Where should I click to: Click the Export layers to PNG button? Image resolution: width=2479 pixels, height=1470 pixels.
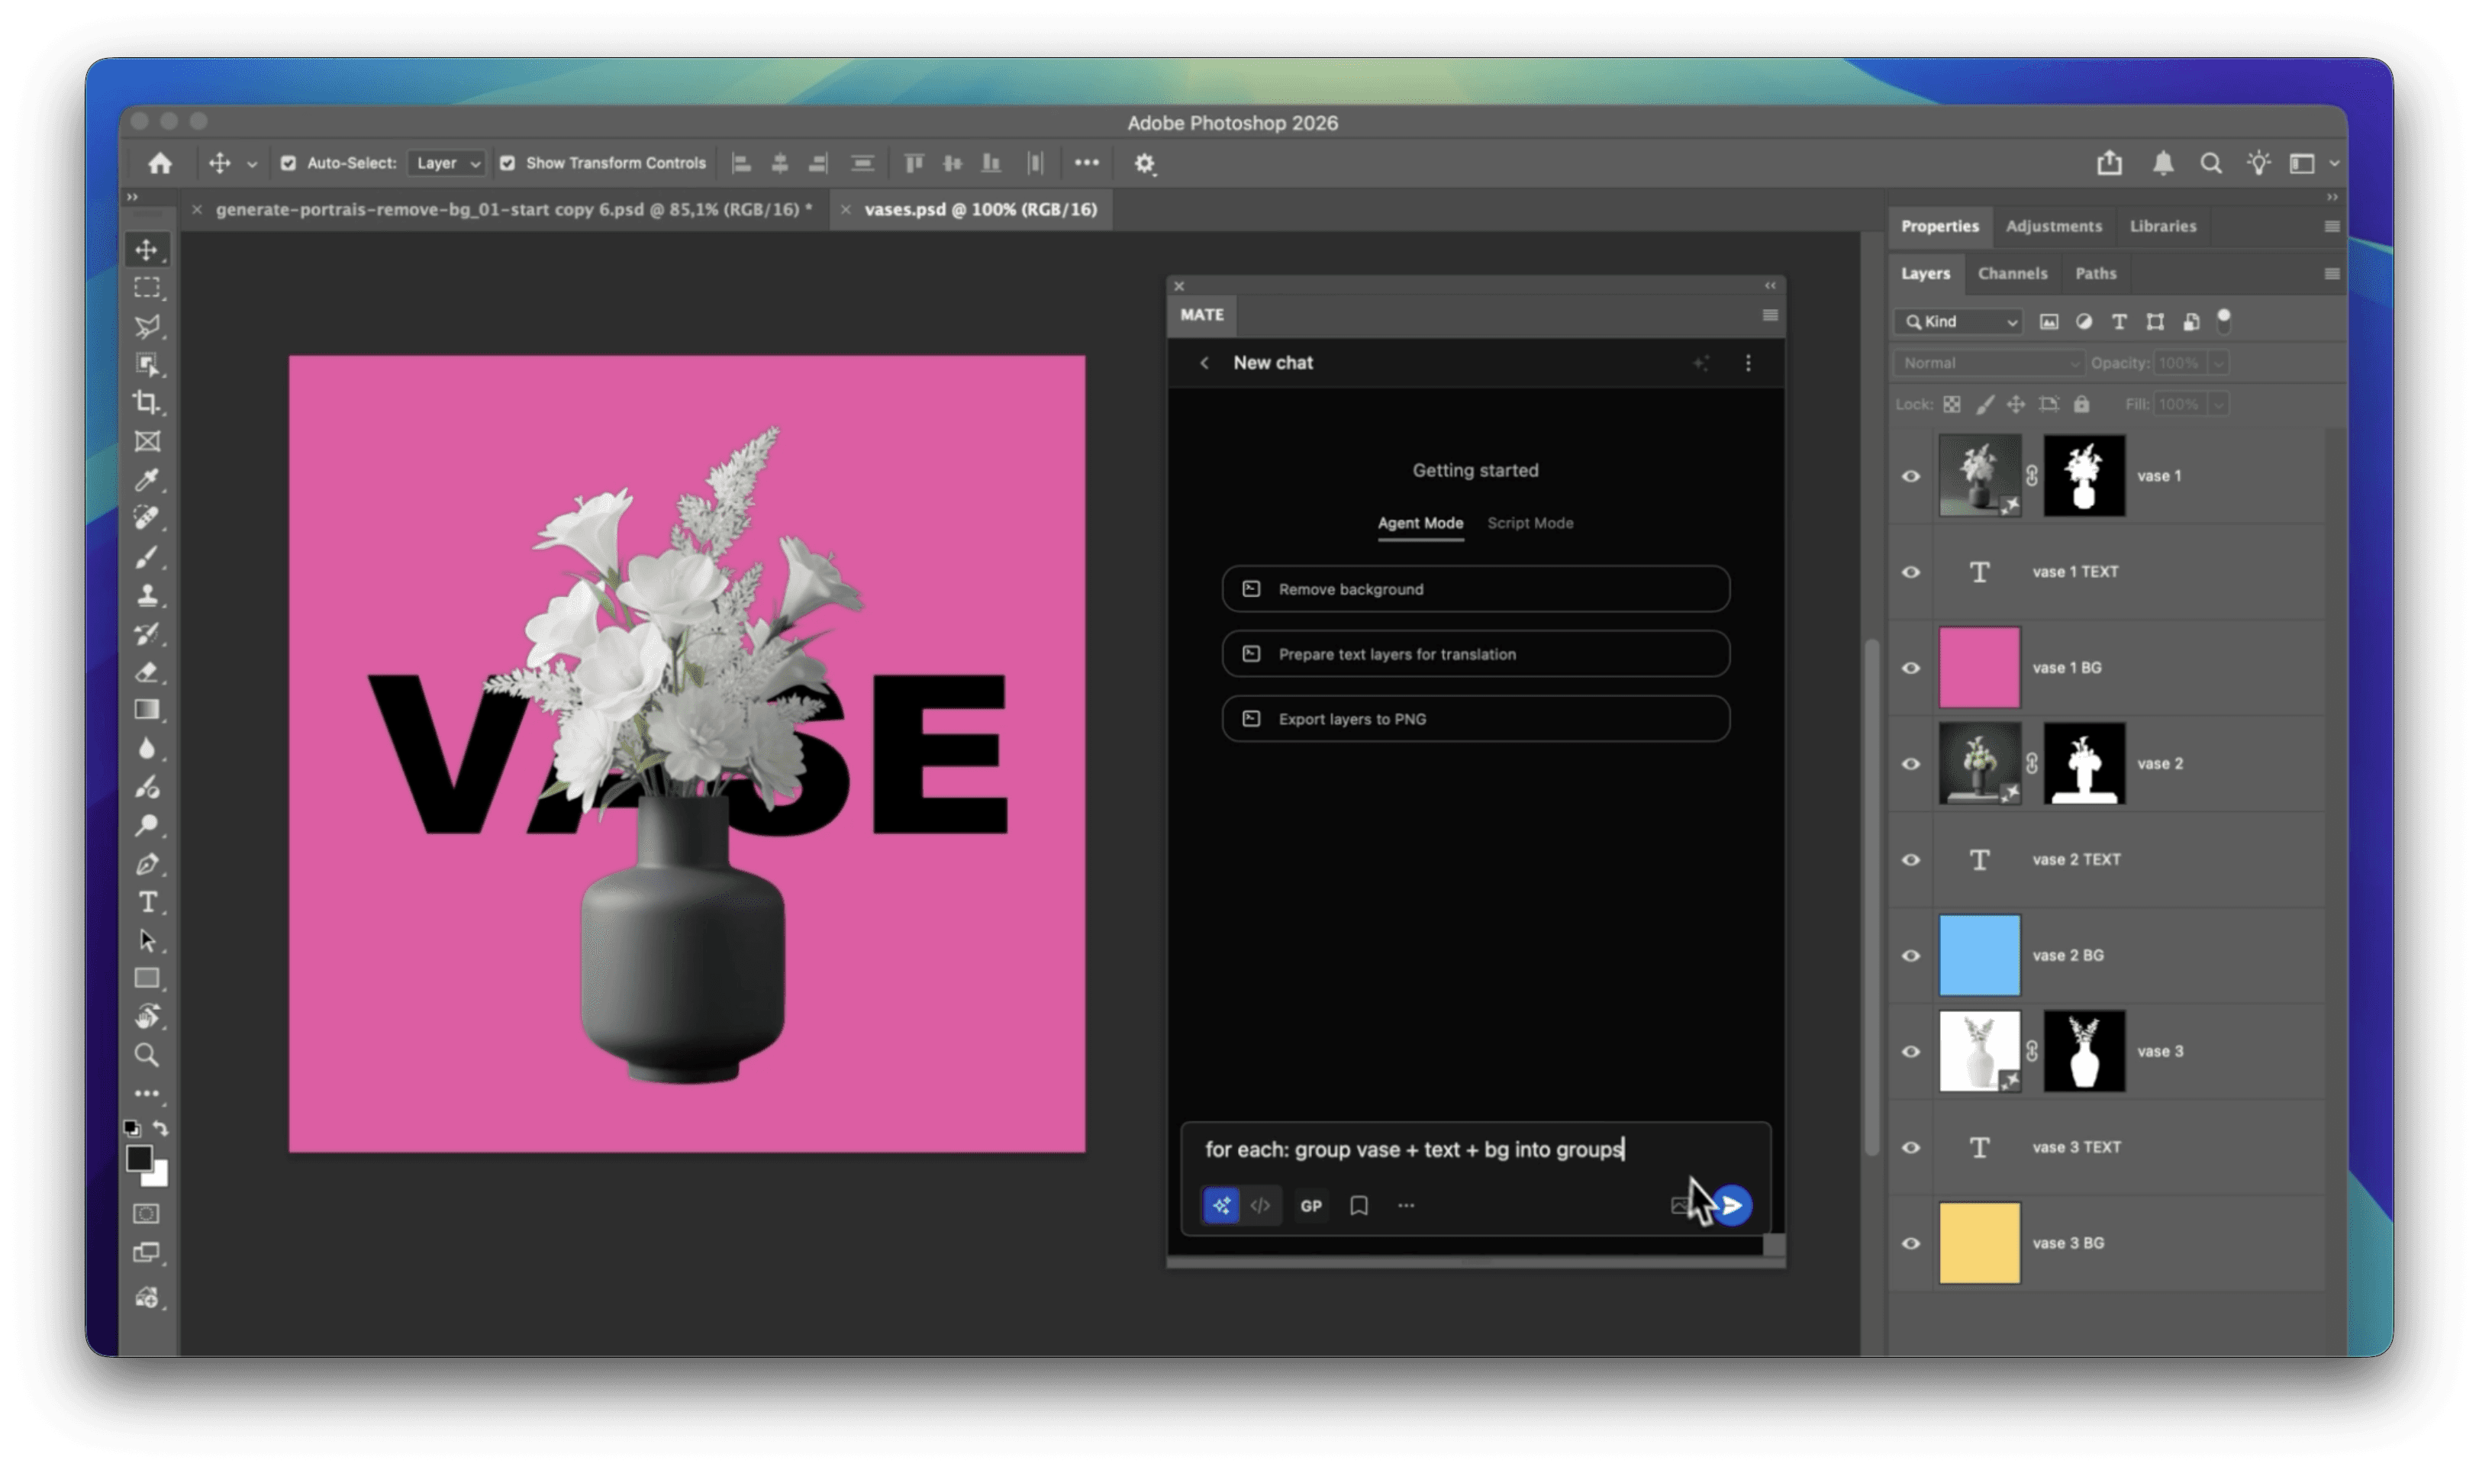click(x=1474, y=718)
